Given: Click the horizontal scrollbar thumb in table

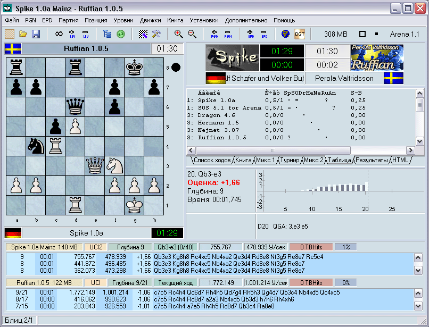Looking at the screenshot, I should click(x=273, y=150).
